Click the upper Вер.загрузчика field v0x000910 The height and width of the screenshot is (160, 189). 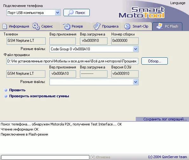94,41
